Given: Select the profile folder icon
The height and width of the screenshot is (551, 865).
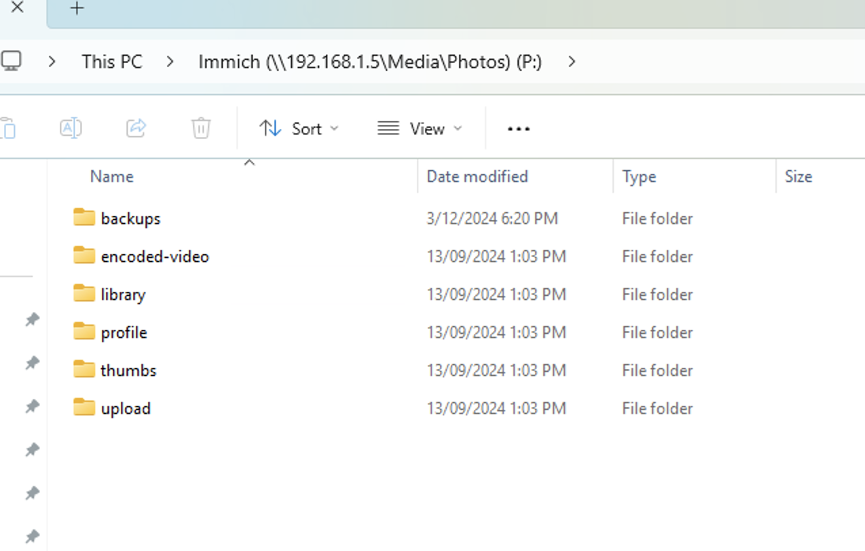Looking at the screenshot, I should tap(84, 331).
